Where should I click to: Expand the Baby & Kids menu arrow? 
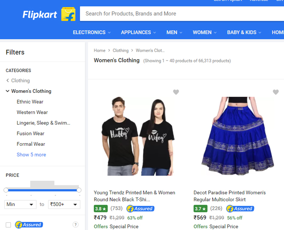pyautogui.click(x=260, y=33)
